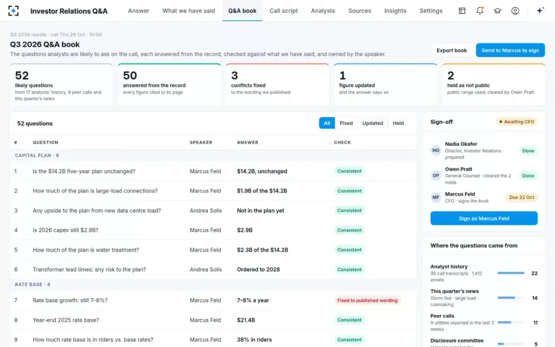Click the Investor Relations app logo icon
This screenshot has height=347, width=555.
[13, 11]
